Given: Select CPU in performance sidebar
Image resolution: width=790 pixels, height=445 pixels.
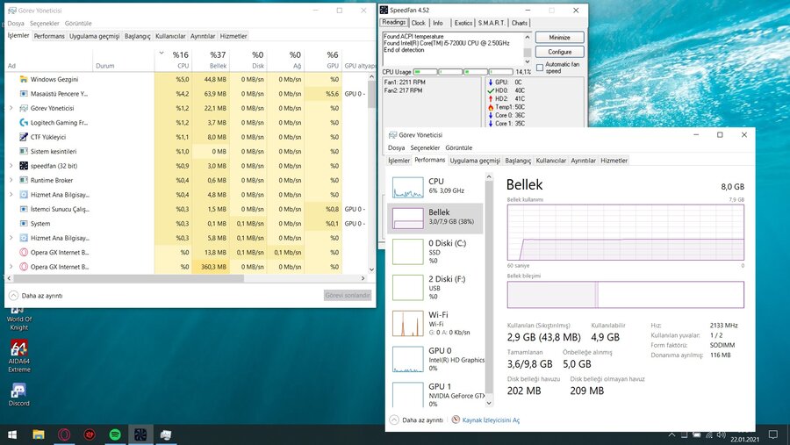Looking at the screenshot, I should tap(434, 186).
